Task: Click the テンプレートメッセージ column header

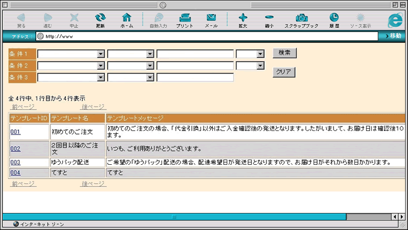Action: pos(255,118)
